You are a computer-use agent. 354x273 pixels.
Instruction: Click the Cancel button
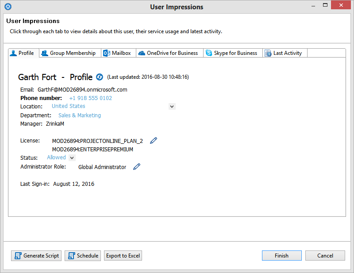tap(325, 255)
